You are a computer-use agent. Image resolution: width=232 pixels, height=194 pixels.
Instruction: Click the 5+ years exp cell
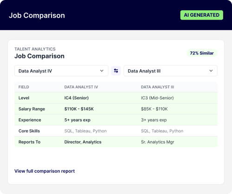(x=77, y=120)
